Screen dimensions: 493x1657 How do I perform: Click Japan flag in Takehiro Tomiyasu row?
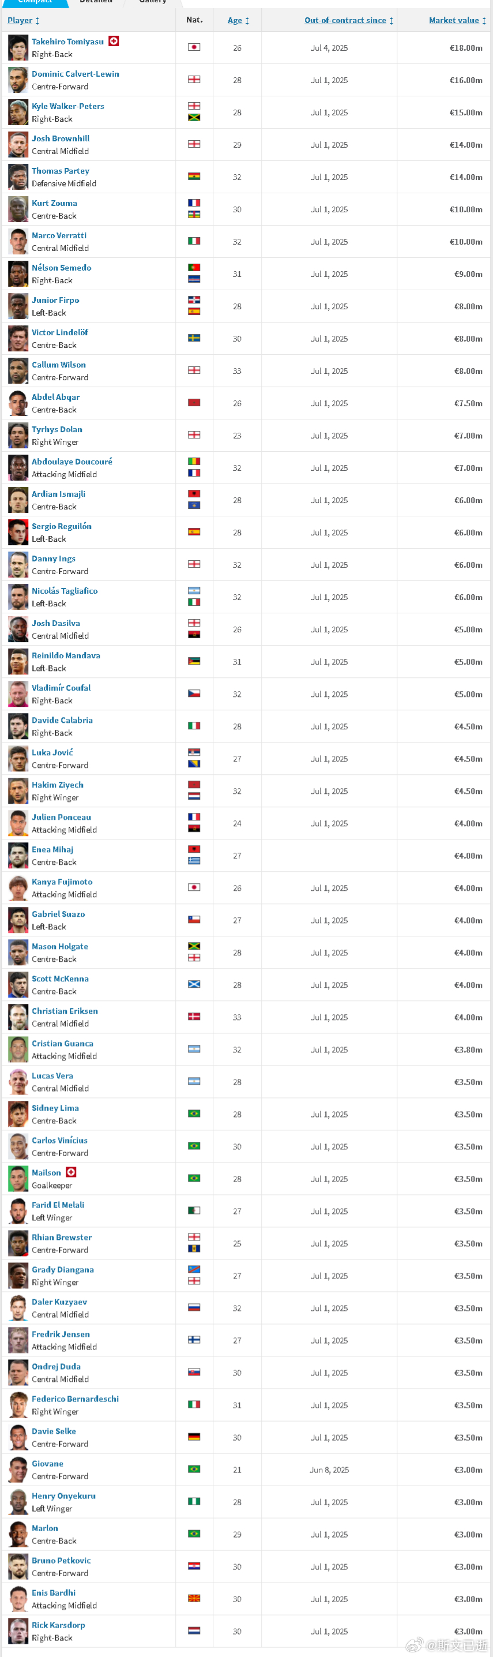click(x=194, y=47)
